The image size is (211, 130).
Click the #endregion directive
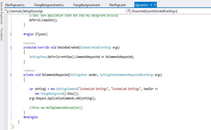(31, 117)
